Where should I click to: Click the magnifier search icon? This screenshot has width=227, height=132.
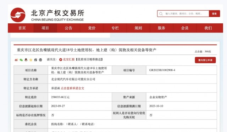click(x=161, y=14)
